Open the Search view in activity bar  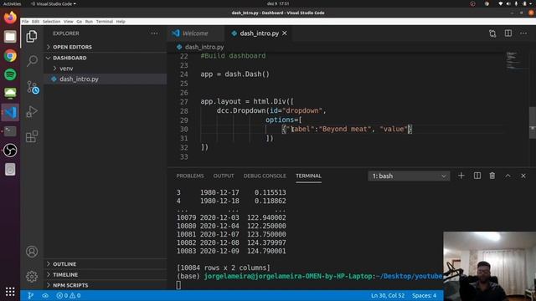(32, 61)
